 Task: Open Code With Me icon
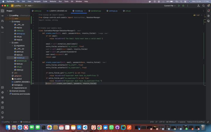(x=198, y=6)
